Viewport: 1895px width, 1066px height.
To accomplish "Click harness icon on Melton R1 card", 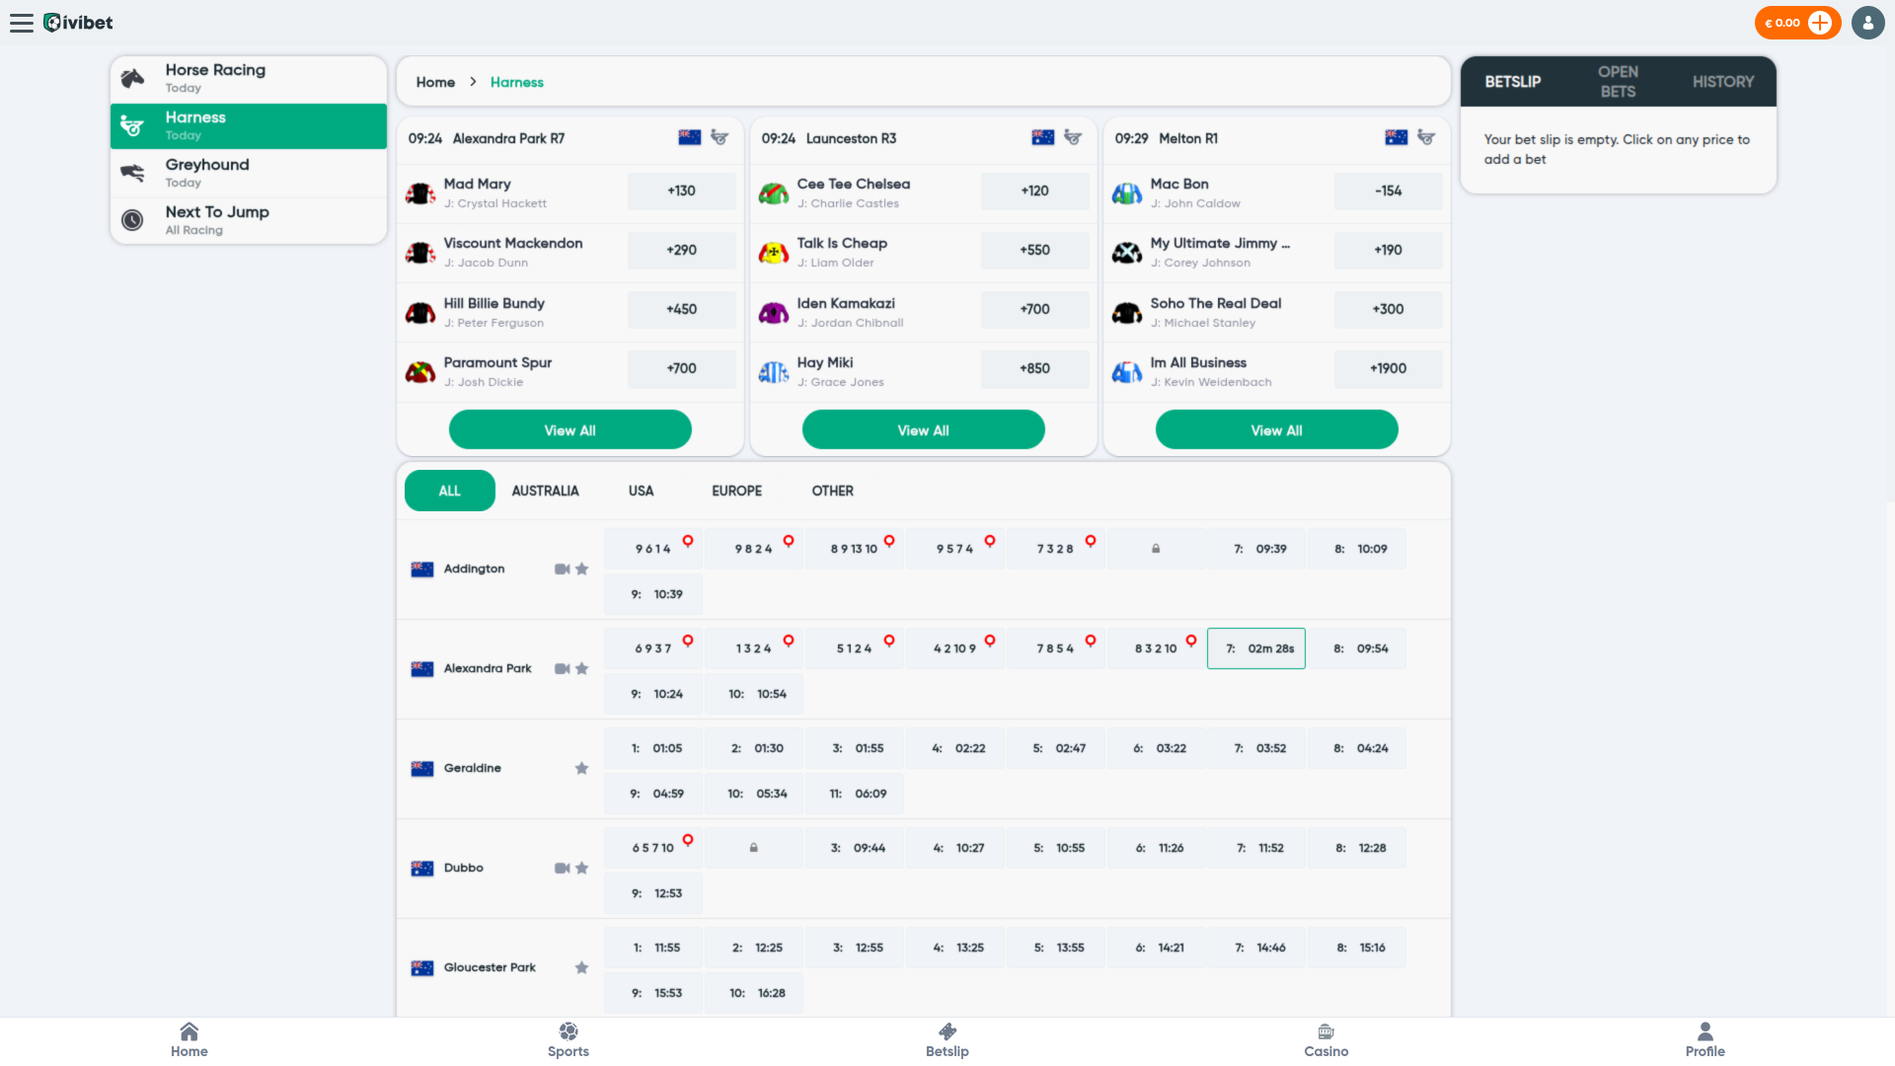I will pos(1426,138).
